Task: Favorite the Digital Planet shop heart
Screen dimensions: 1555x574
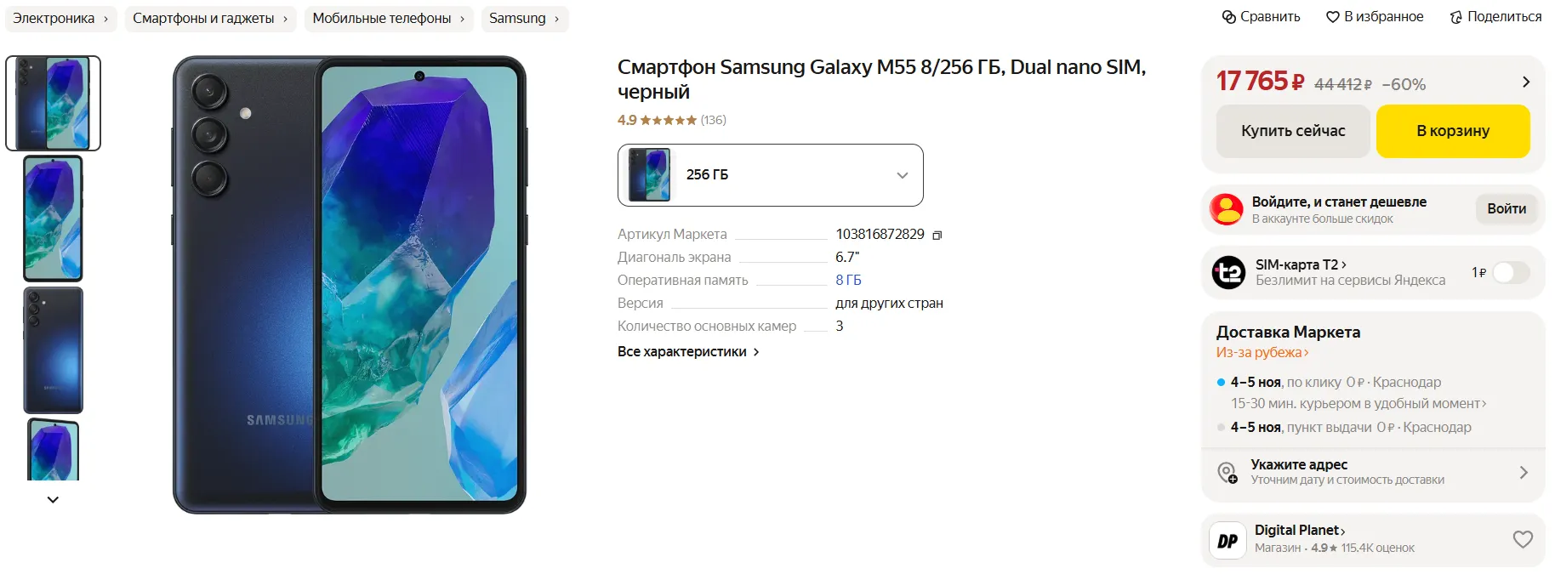Action: point(1523,539)
